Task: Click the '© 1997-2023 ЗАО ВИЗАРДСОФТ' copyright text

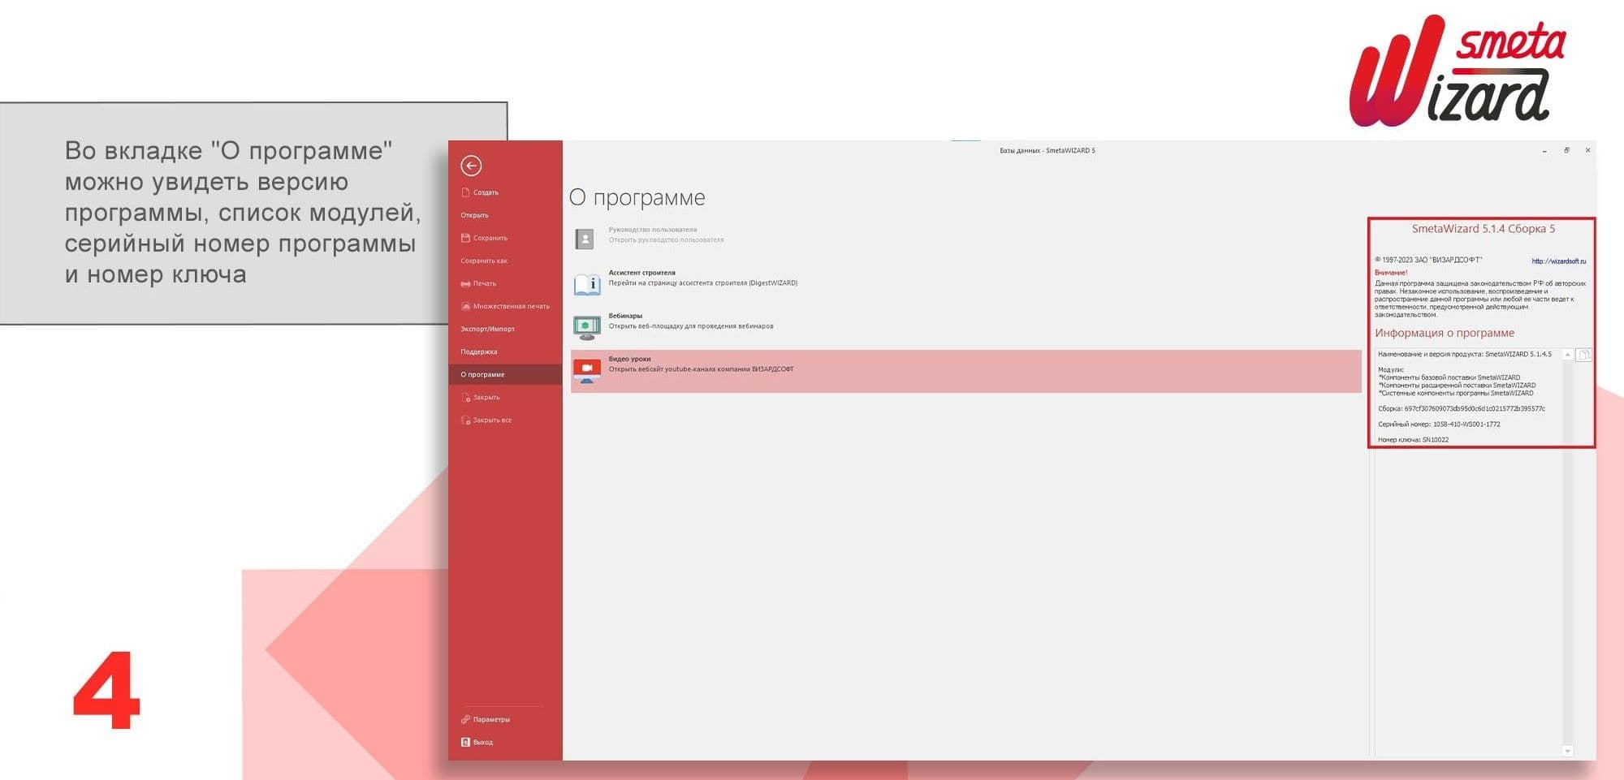Action: 1428,260
